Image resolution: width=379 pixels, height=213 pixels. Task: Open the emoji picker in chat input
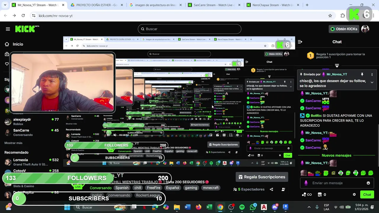pyautogui.click(x=368, y=183)
